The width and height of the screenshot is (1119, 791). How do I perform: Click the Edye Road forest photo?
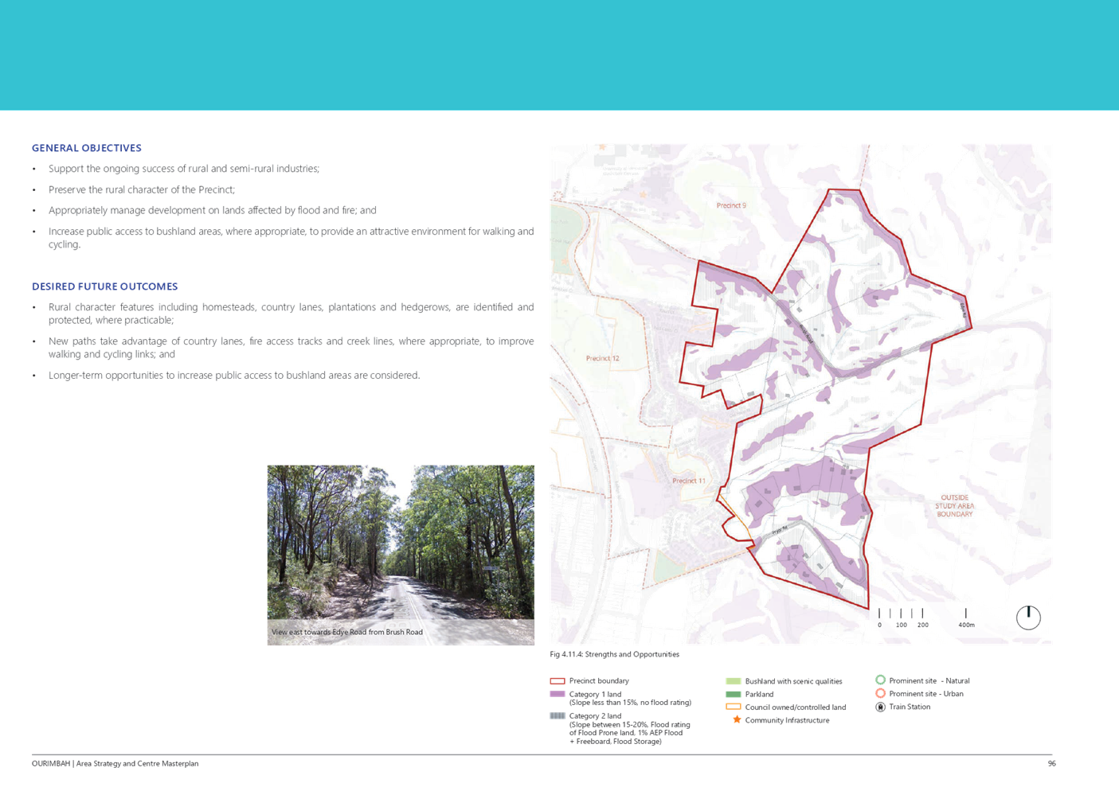(x=401, y=541)
